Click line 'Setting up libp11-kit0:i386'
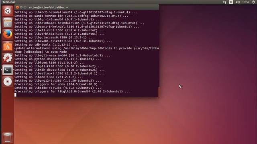Screen dimensions: 257x144 (x=59, y=66)
